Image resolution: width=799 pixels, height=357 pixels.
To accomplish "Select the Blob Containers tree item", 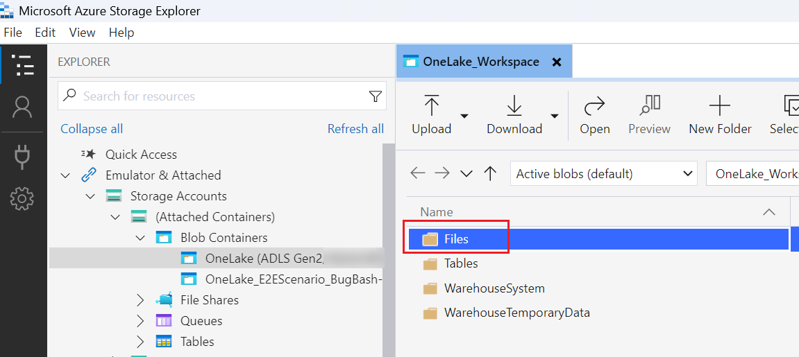I will [x=224, y=238].
